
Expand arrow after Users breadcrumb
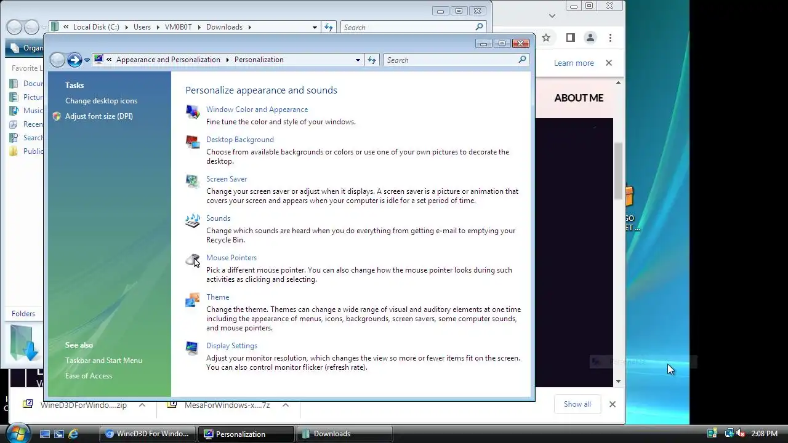(158, 27)
